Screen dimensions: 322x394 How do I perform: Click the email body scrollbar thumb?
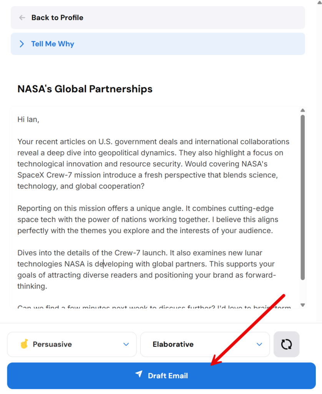(303, 197)
